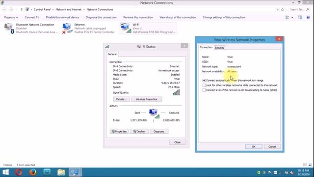Launch Firefox from the taskbar
The height and width of the screenshot is (177, 314).
coord(33,172)
